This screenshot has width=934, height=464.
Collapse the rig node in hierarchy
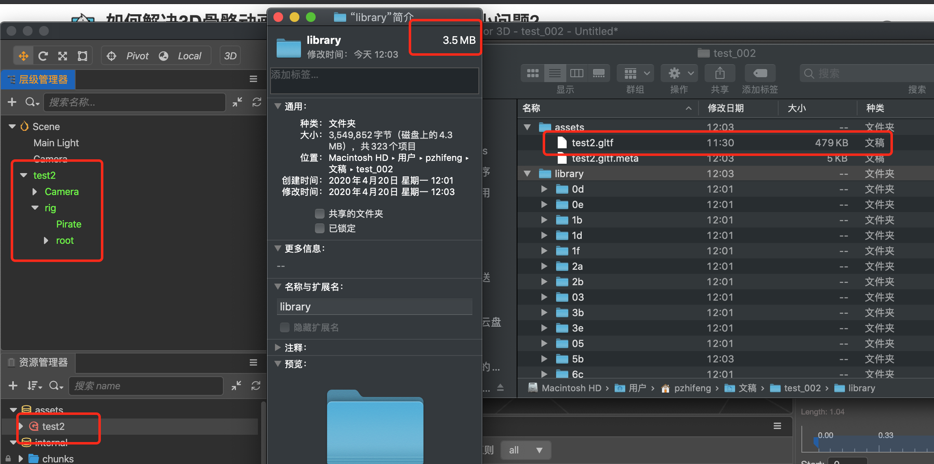(35, 208)
